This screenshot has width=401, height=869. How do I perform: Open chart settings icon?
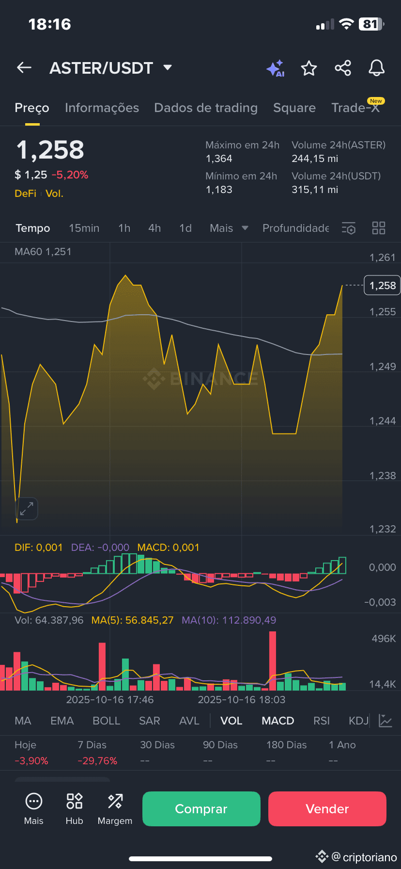click(349, 228)
